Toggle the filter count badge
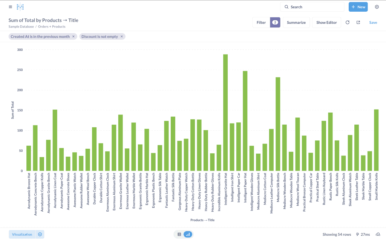This screenshot has width=386, height=241. (275, 23)
